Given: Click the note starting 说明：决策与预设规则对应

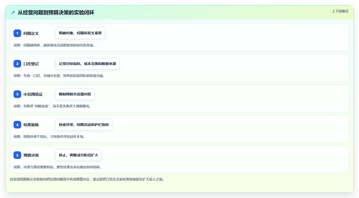Looking at the screenshot, I should pos(58,167).
